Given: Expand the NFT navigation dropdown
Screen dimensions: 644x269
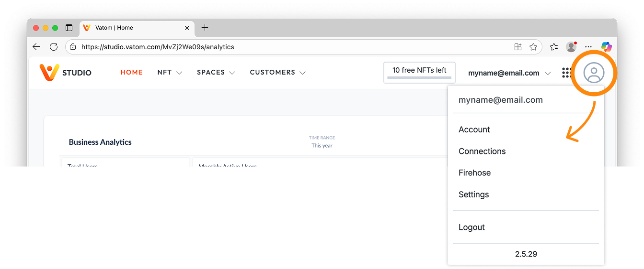Looking at the screenshot, I should [x=170, y=73].
